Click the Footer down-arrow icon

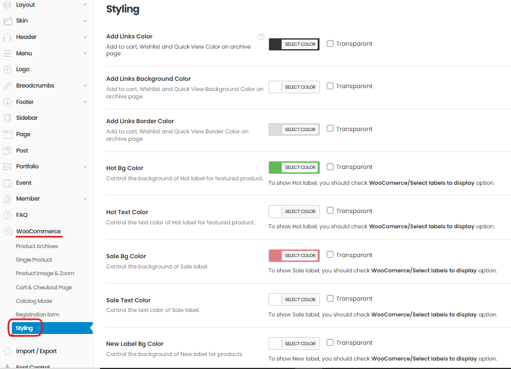[7, 102]
